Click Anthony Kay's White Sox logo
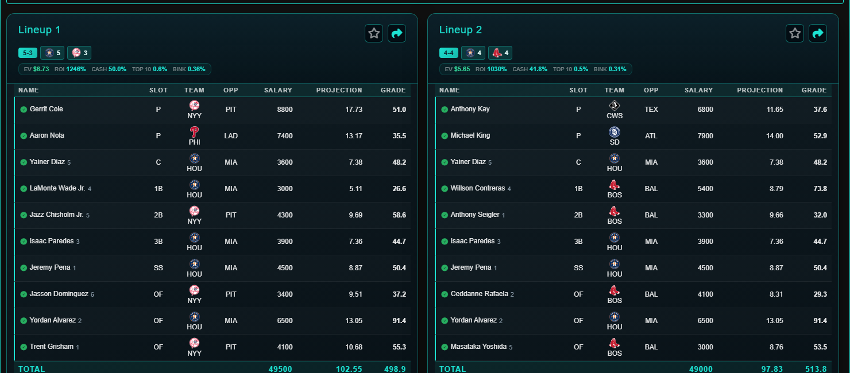The width and height of the screenshot is (850, 373). (x=615, y=106)
